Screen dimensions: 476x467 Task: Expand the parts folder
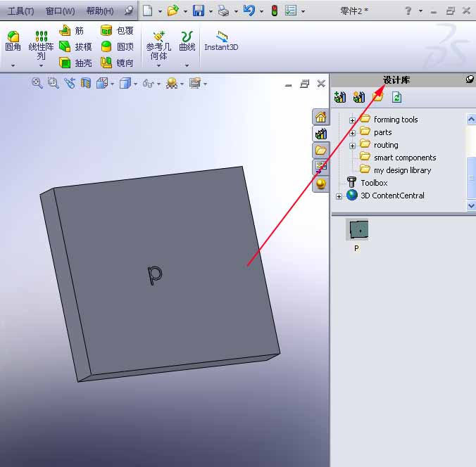(352, 133)
